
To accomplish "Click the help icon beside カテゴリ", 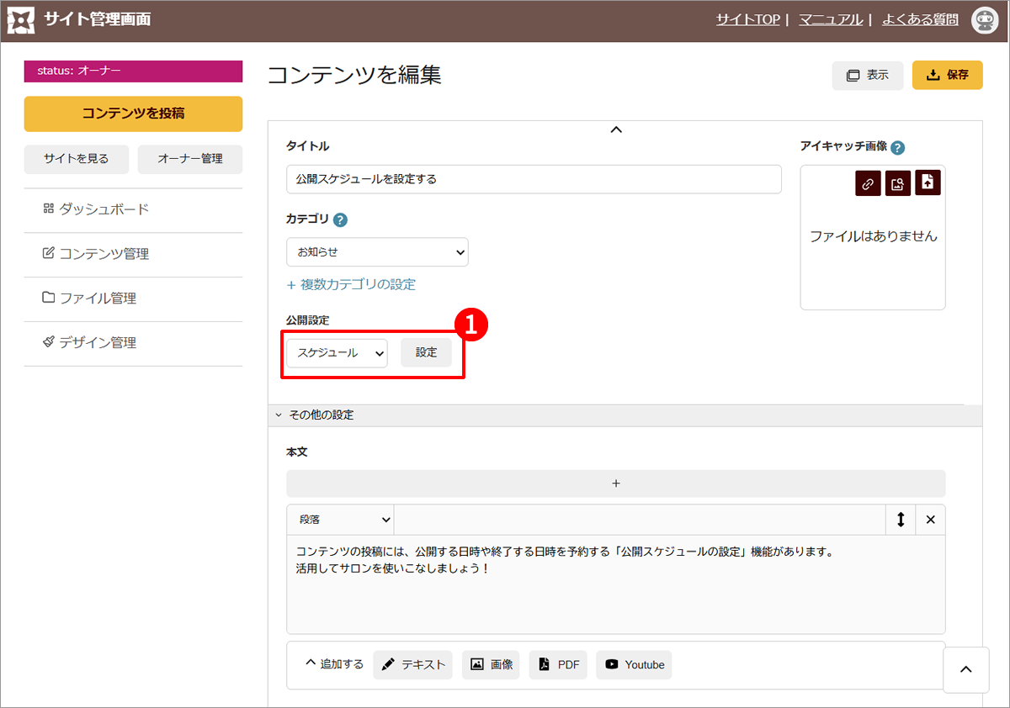I will pyautogui.click(x=340, y=220).
